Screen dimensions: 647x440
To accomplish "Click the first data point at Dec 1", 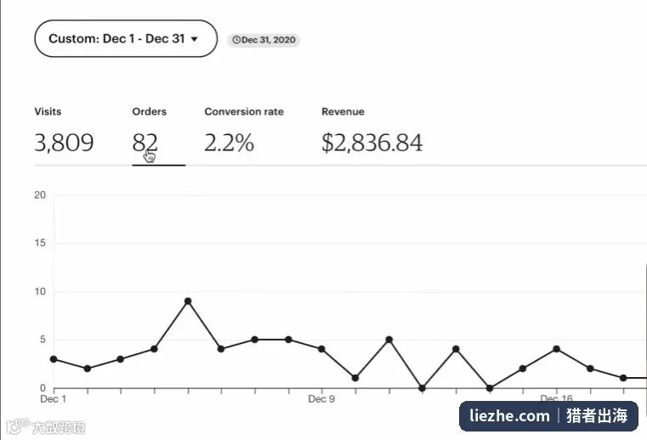I will [54, 359].
